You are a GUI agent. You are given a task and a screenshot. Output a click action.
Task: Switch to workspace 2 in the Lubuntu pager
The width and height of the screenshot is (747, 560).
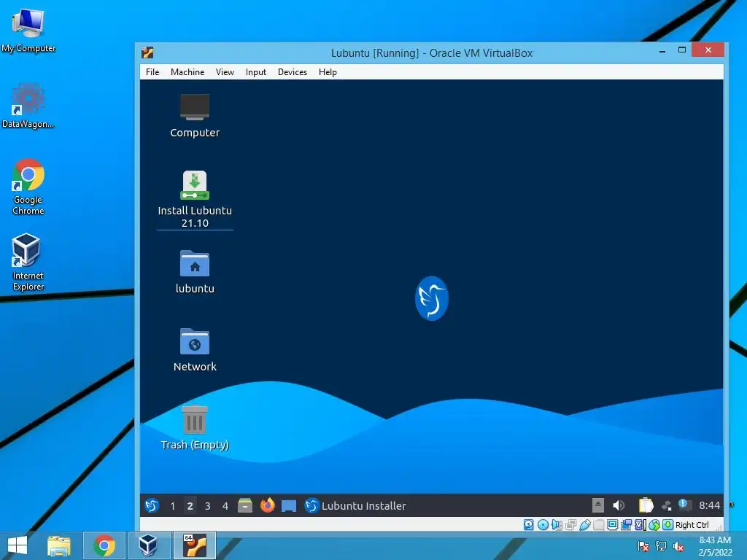click(x=190, y=506)
